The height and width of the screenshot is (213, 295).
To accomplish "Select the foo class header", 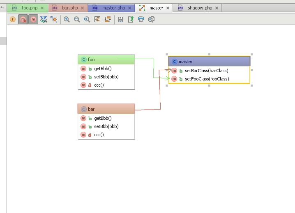I will click(106, 60).
